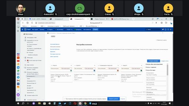Viewport: 189px width, 106px height.
Task: Switch to Yandex Browser in the taskbar
Action: 80,103
